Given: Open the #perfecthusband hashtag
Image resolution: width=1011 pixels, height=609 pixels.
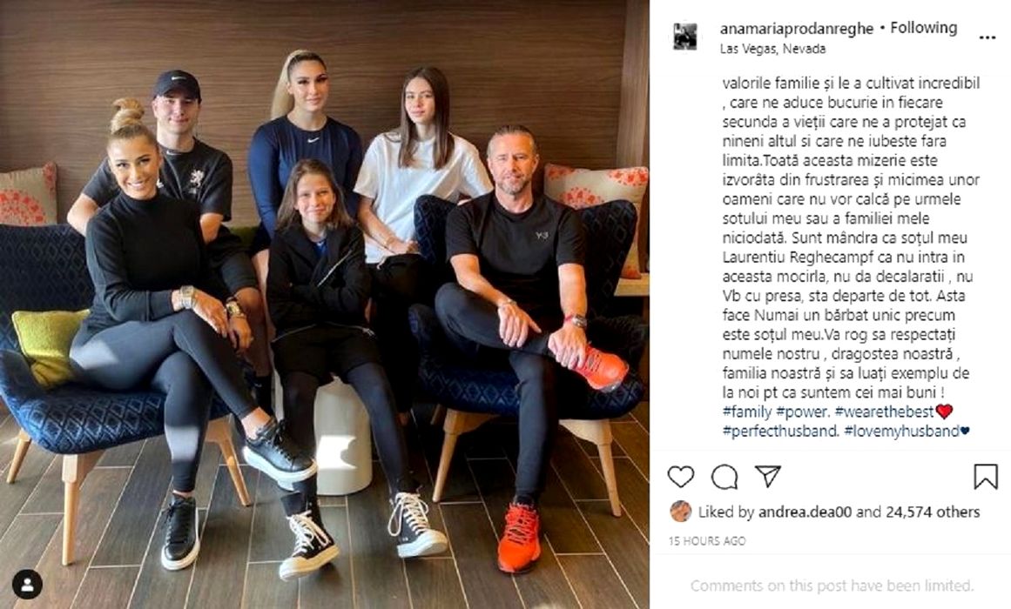Looking at the screenshot, I should click(778, 432).
